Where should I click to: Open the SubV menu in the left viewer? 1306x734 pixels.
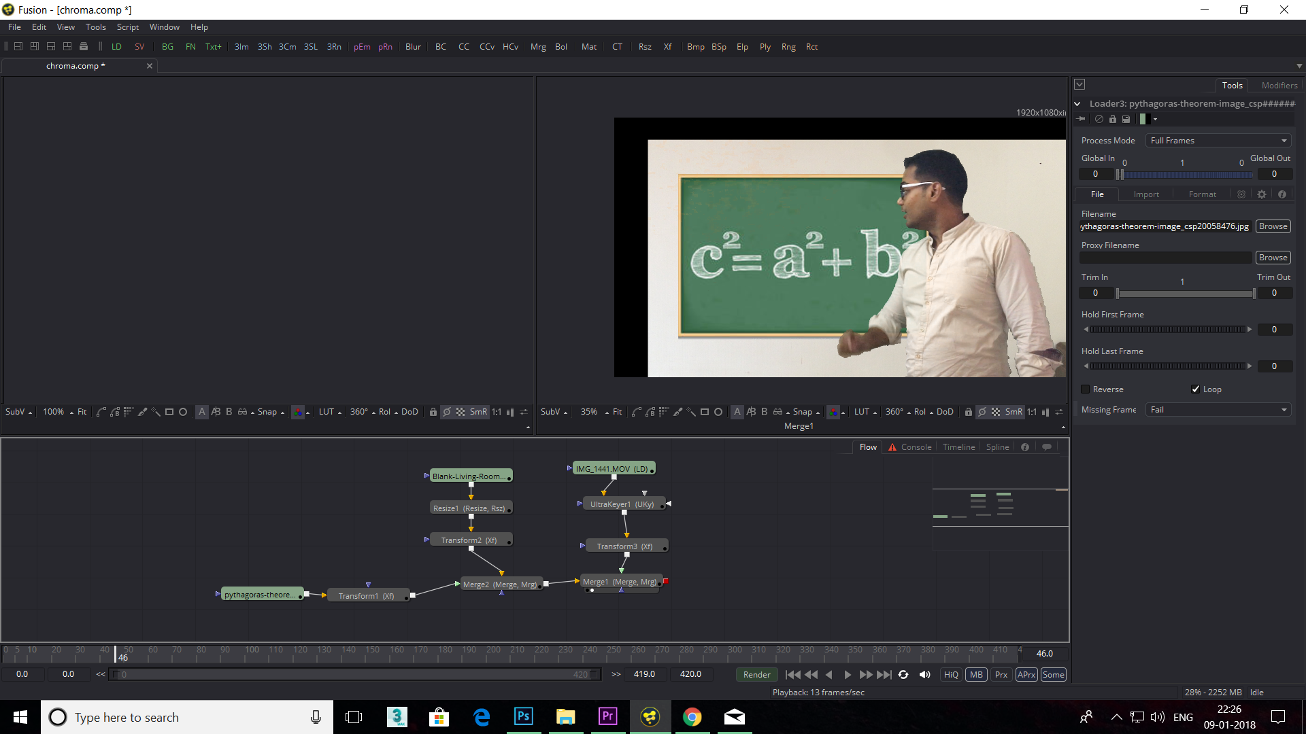coord(18,412)
